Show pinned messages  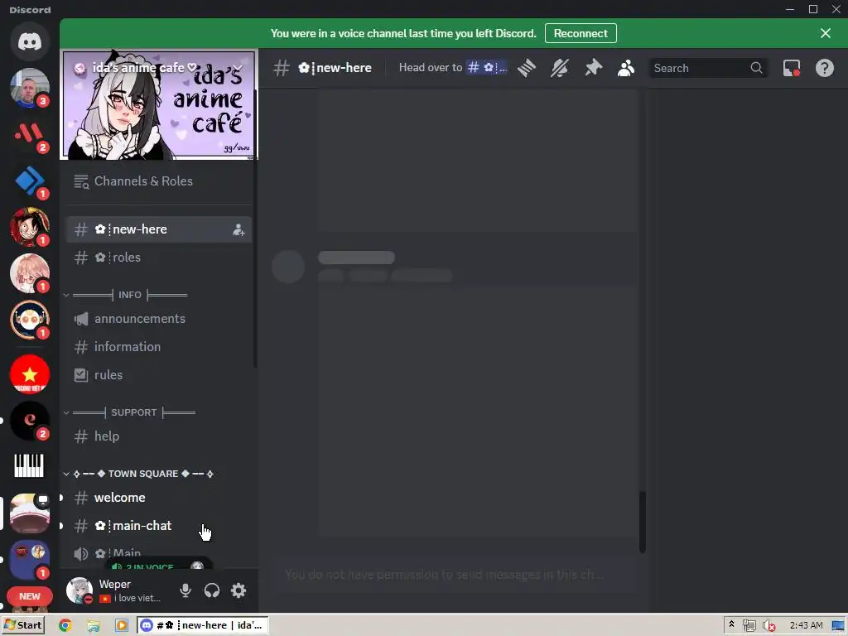[593, 68]
